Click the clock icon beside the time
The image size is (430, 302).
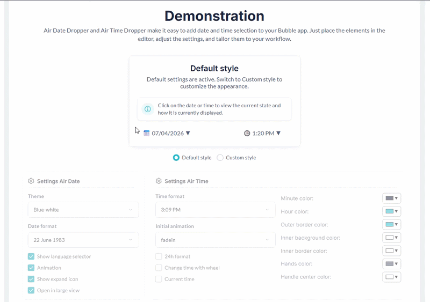pyautogui.click(x=247, y=133)
